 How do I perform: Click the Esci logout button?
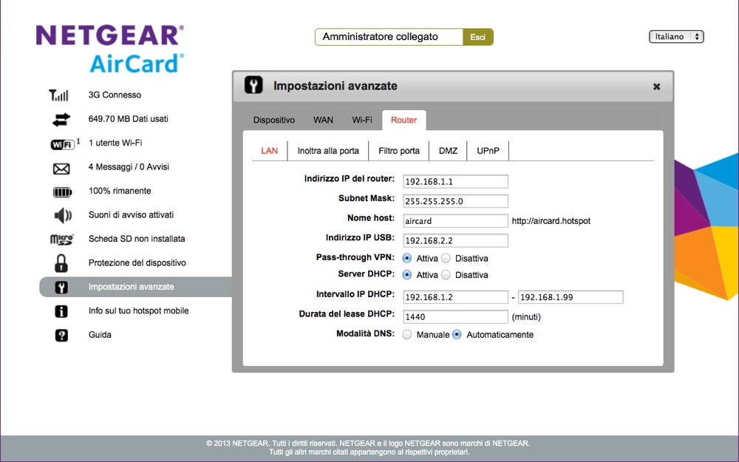click(x=478, y=37)
